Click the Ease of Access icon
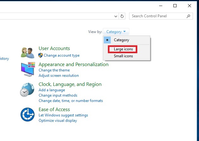The height and width of the screenshot is (141, 199). tap(28, 115)
